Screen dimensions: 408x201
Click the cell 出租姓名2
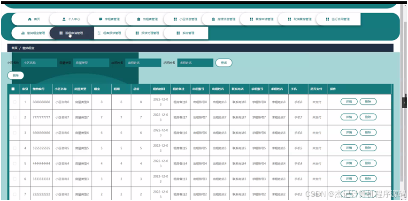click(220, 194)
